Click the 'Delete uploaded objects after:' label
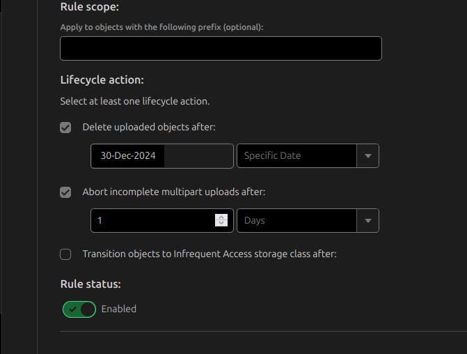This screenshot has height=354, width=467. 149,128
